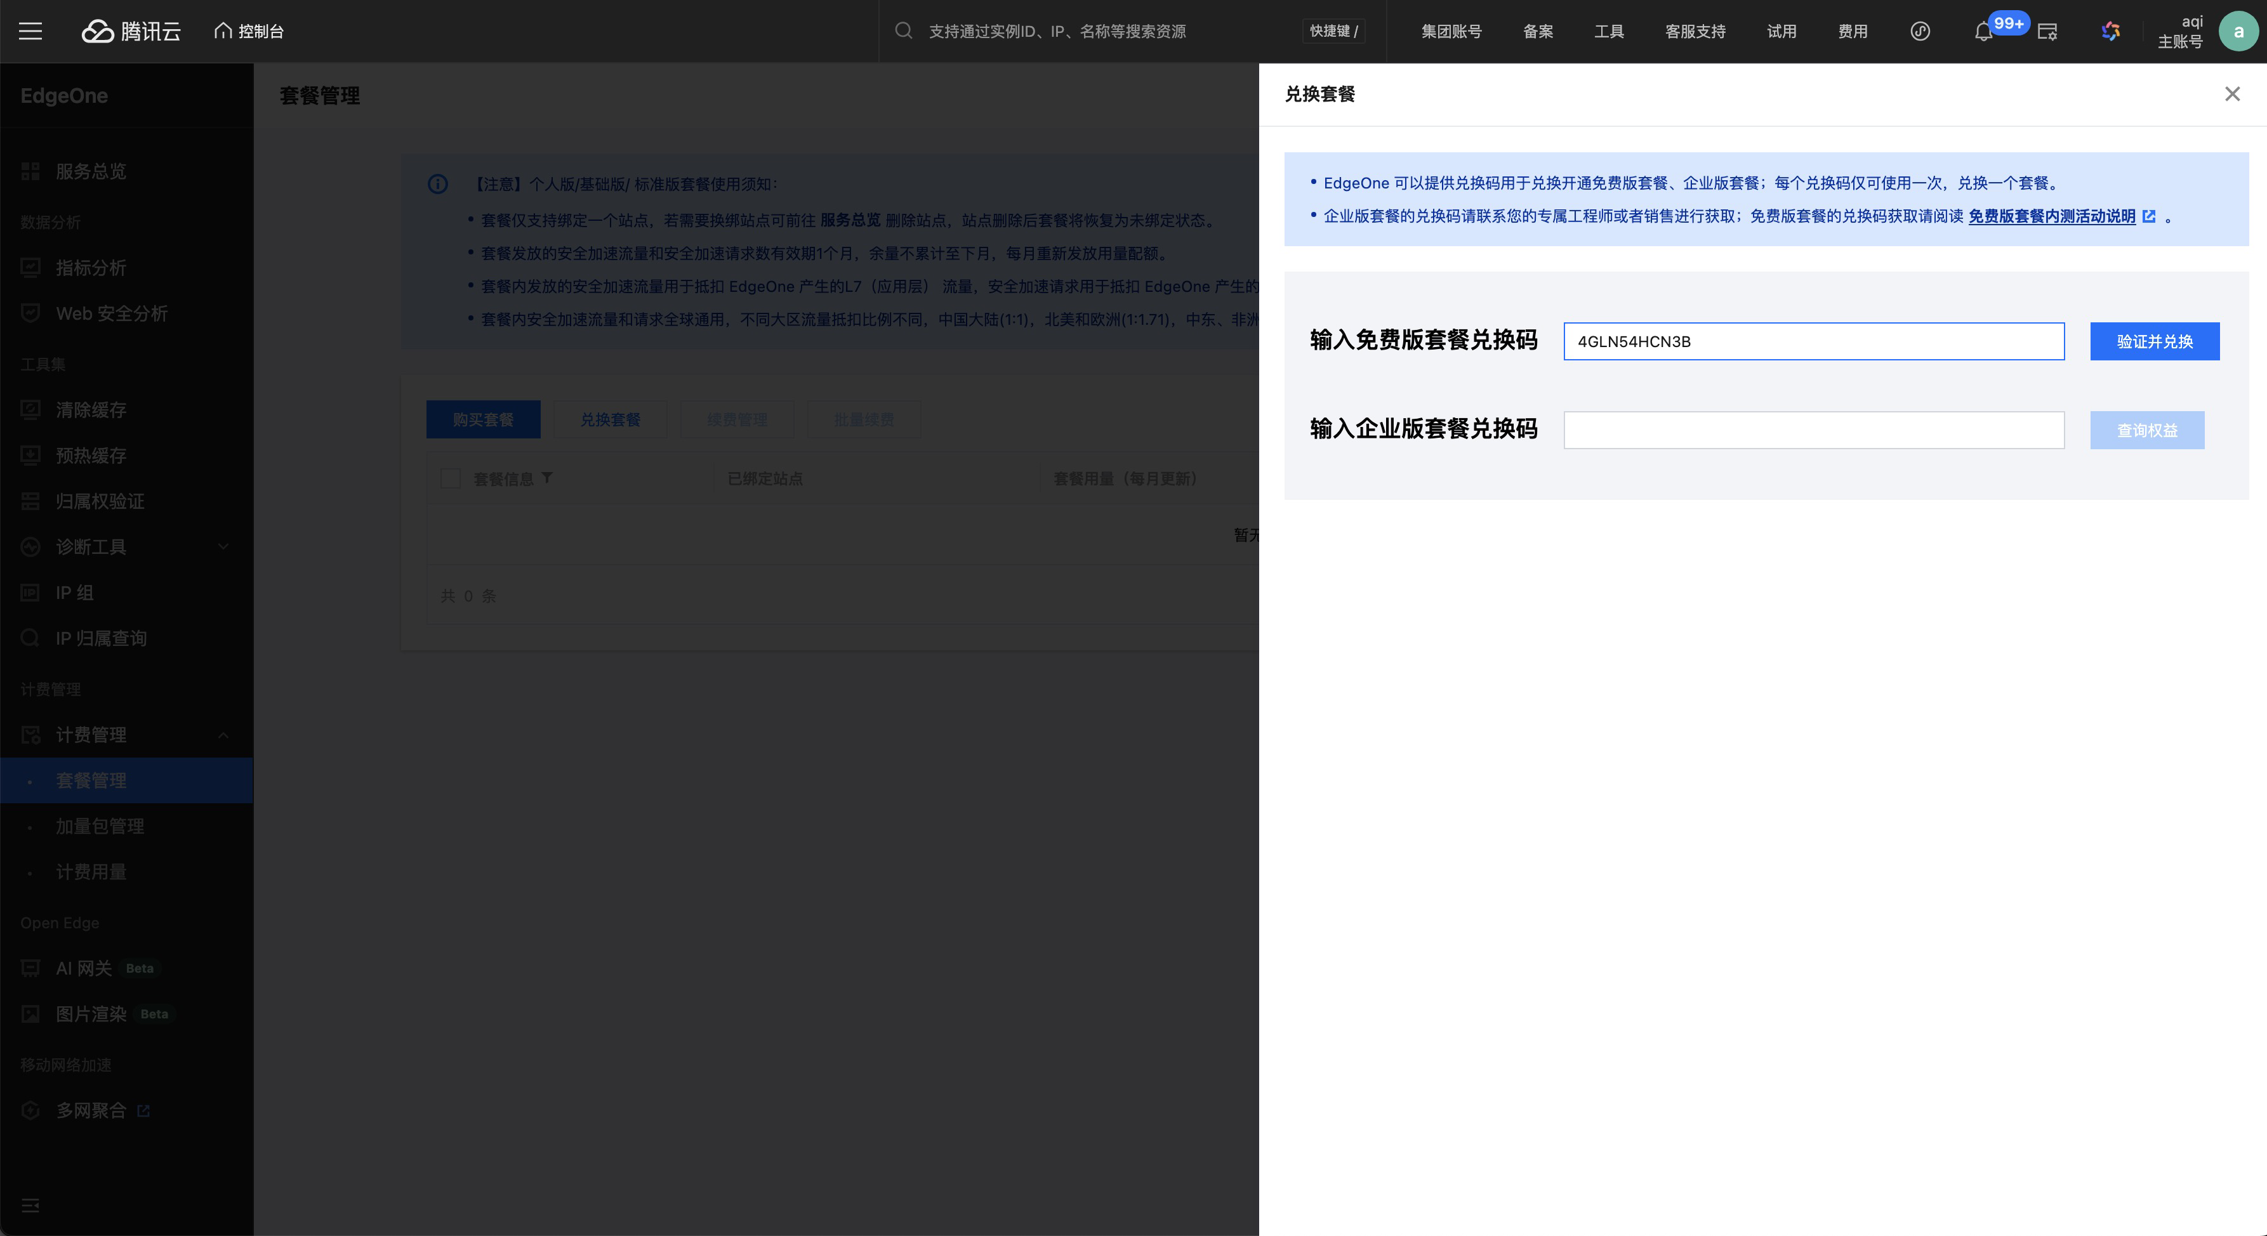
Task: Click 预热缓存 icon in sidebar
Action: coord(31,456)
